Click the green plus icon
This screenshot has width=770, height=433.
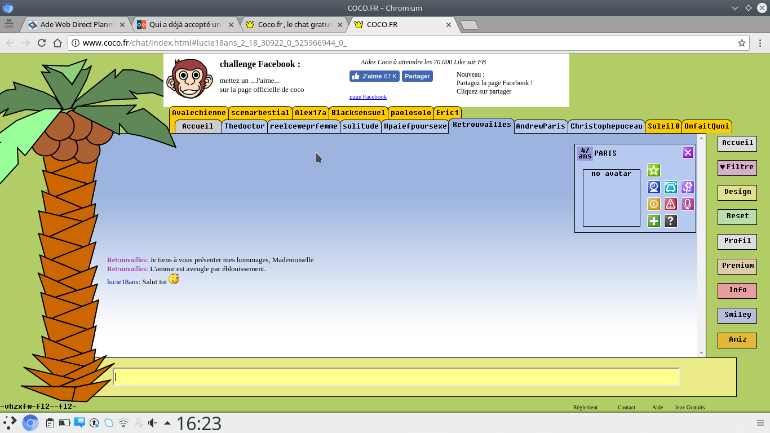(654, 221)
